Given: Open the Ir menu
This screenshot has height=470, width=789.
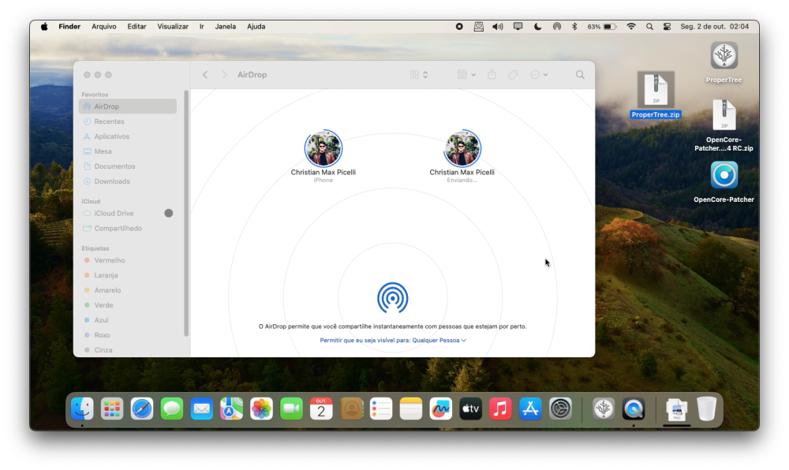Looking at the screenshot, I should click(202, 27).
